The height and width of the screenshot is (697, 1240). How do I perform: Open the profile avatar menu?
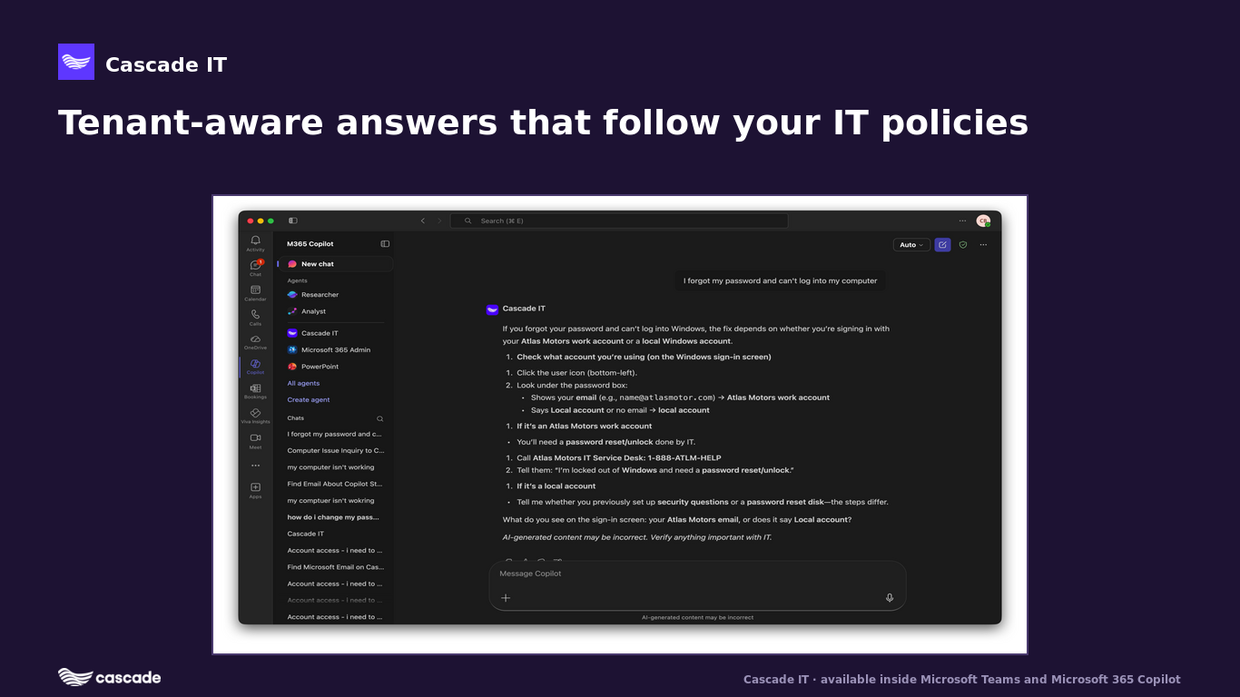(x=983, y=221)
